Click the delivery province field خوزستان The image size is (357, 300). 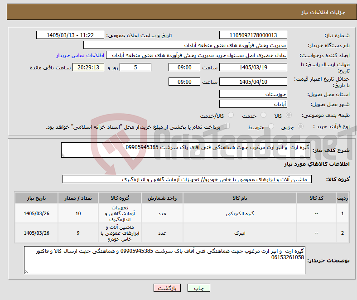(x=253, y=94)
